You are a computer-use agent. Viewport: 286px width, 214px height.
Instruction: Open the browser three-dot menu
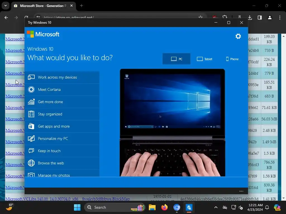(280, 18)
